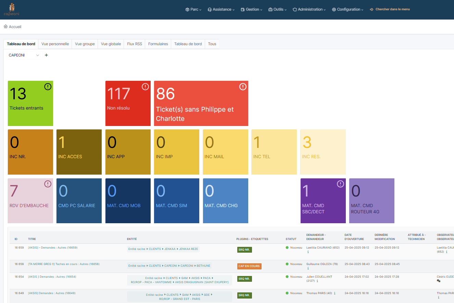Open the RDV D'EMBAUCHE card
This screenshot has width=454, height=303.
coord(30,201)
